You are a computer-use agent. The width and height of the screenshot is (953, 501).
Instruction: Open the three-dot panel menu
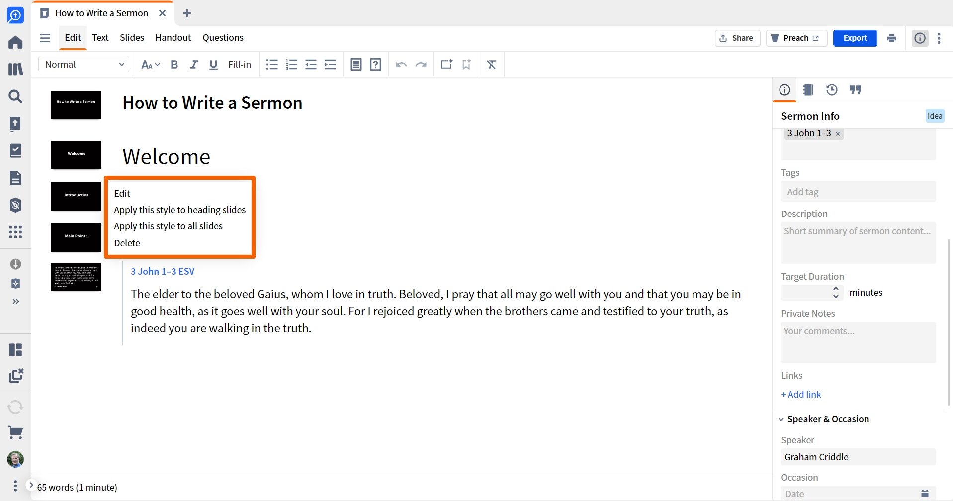pyautogui.click(x=939, y=38)
